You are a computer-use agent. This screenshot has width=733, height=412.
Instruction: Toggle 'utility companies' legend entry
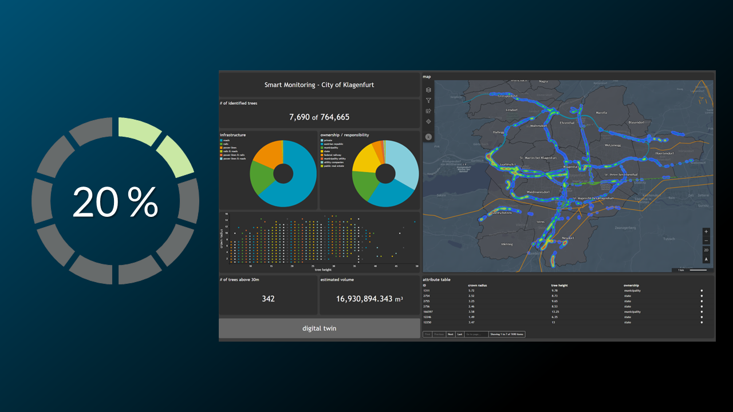(x=332, y=163)
